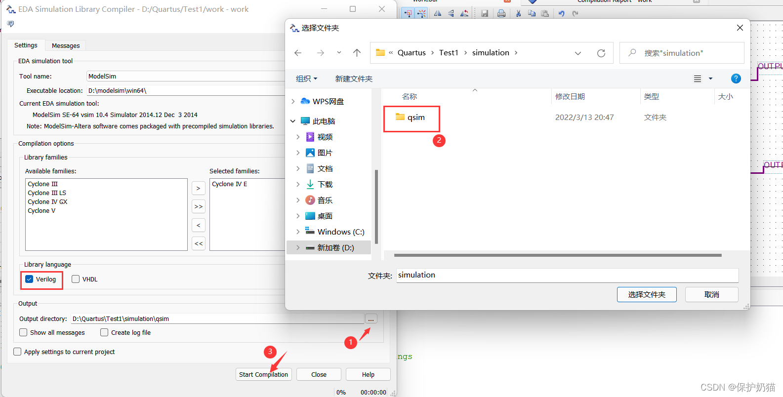This screenshot has width=783, height=397.
Task: Open help in the folder dialog
Action: click(x=736, y=79)
